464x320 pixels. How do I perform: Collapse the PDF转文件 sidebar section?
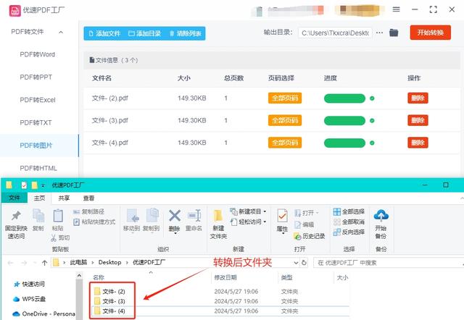coord(61,32)
